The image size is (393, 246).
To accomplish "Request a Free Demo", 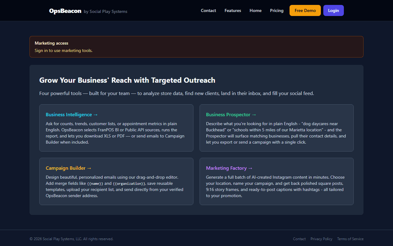I will [x=305, y=10].
